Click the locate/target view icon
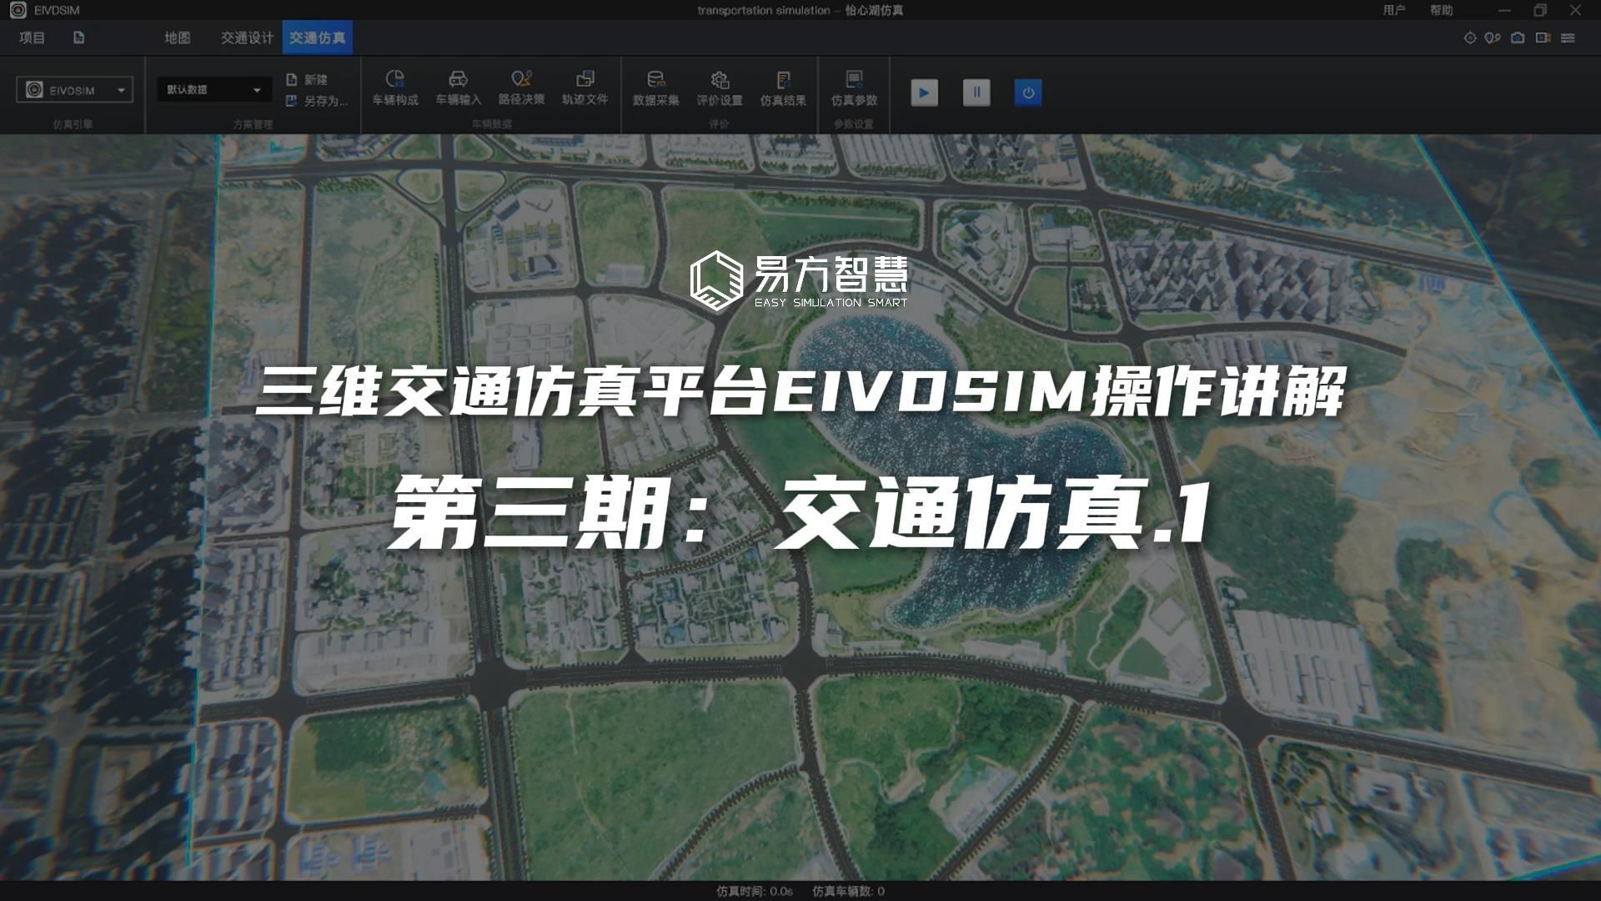 point(1470,38)
